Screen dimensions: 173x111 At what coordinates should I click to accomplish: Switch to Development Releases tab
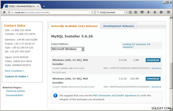tap(119, 26)
